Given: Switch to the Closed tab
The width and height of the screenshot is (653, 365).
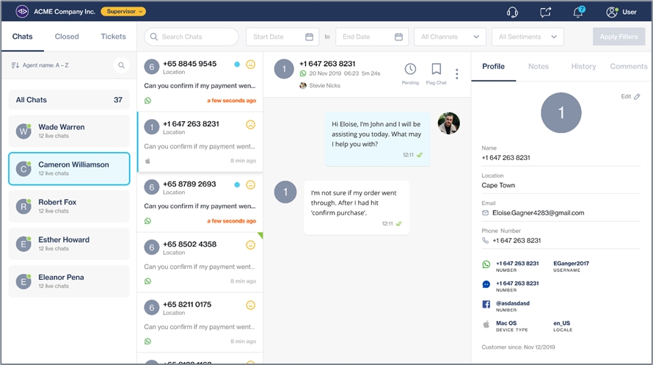Looking at the screenshot, I should click(67, 37).
